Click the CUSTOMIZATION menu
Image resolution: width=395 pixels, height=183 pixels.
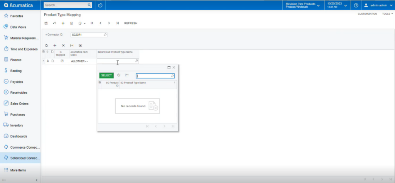click(367, 14)
